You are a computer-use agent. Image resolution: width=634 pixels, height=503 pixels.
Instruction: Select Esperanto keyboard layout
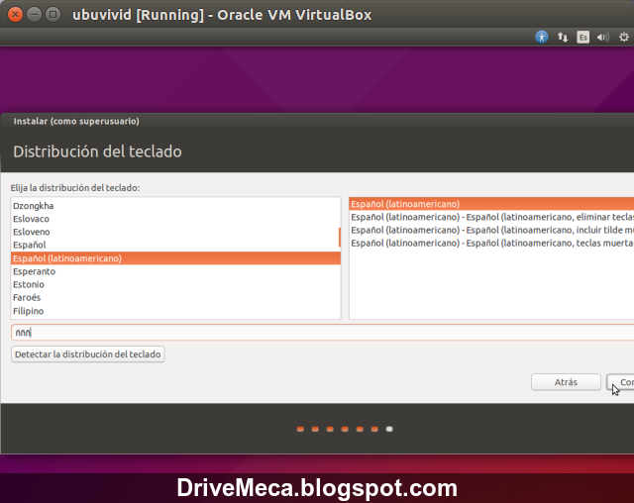[x=175, y=271]
